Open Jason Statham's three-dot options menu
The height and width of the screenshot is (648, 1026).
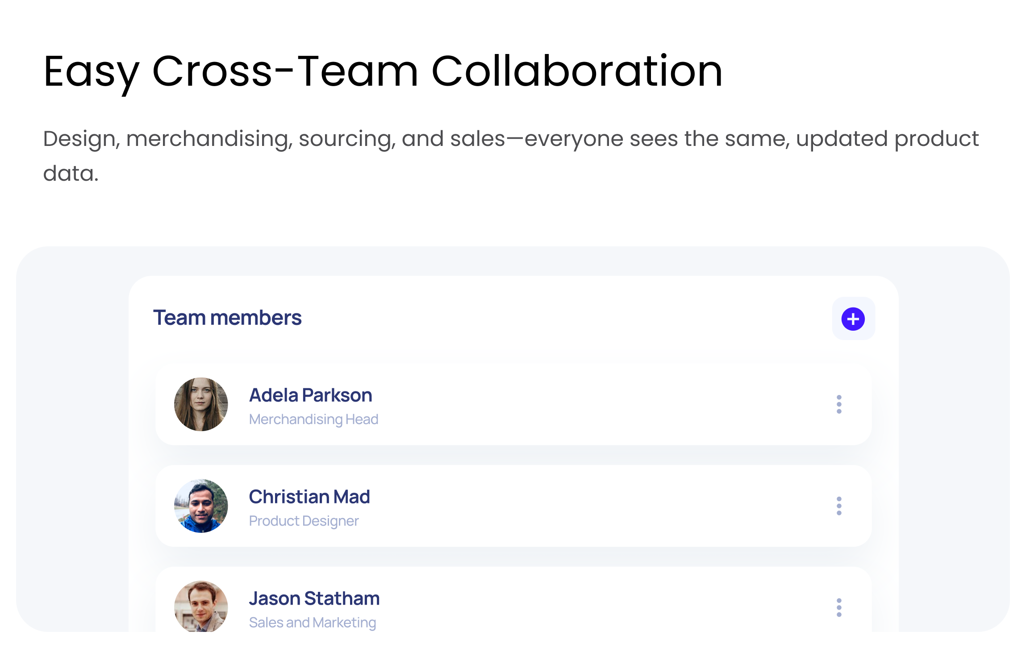click(839, 607)
